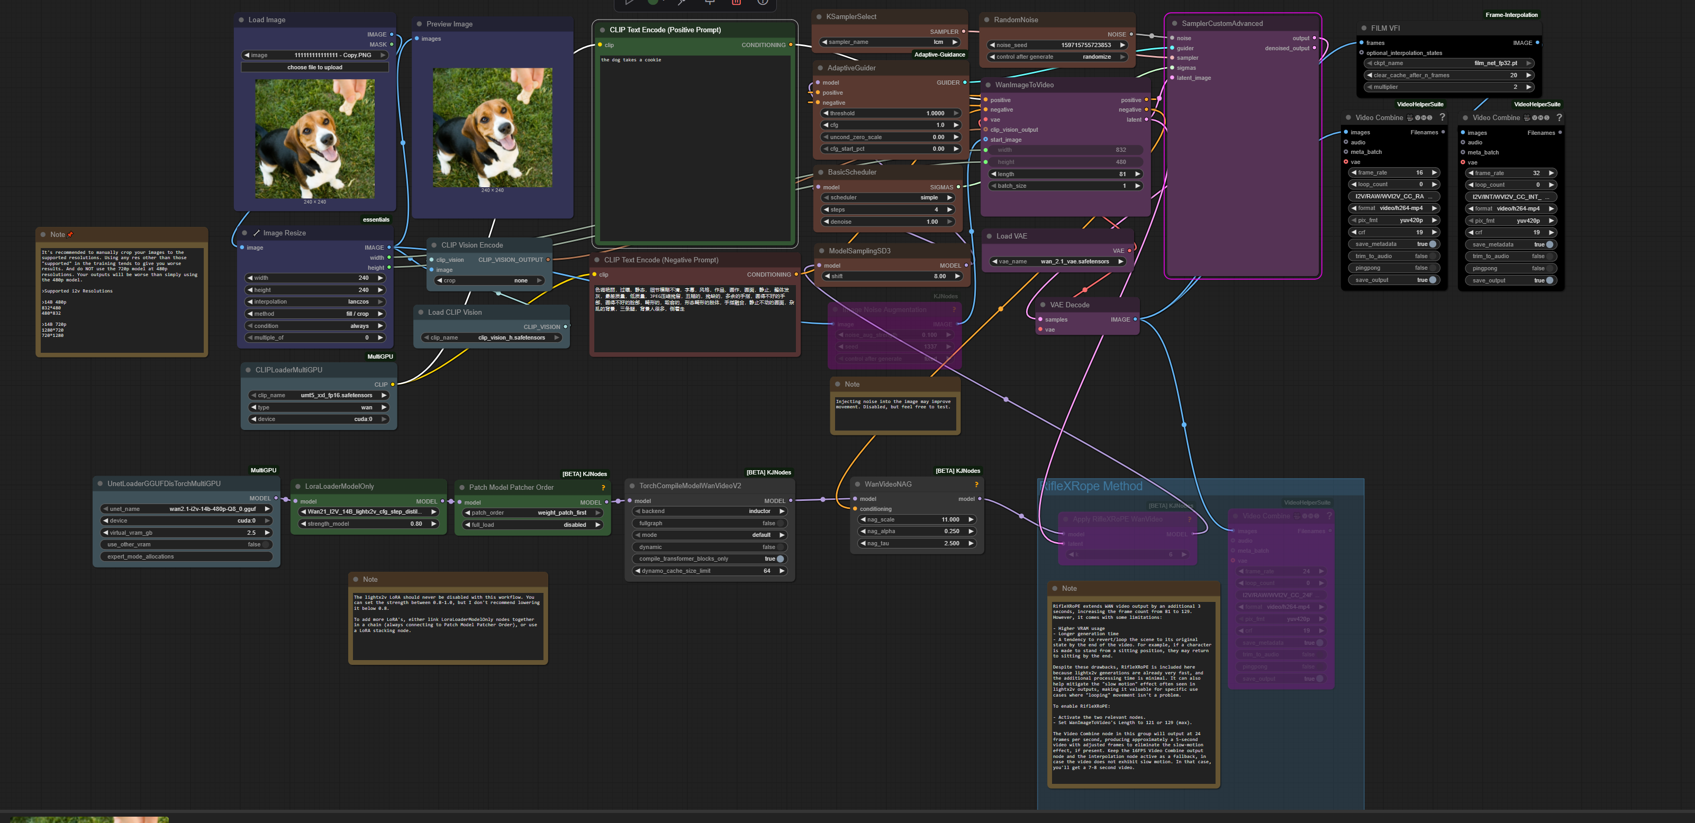Viewport: 1695px width, 823px height.
Task: Collapse the RandomNoise node via its title dot
Action: [987, 20]
